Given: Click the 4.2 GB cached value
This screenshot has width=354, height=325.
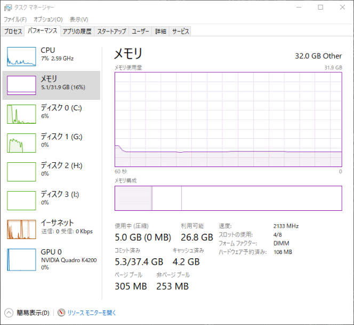Looking at the screenshot, I should tap(186, 262).
